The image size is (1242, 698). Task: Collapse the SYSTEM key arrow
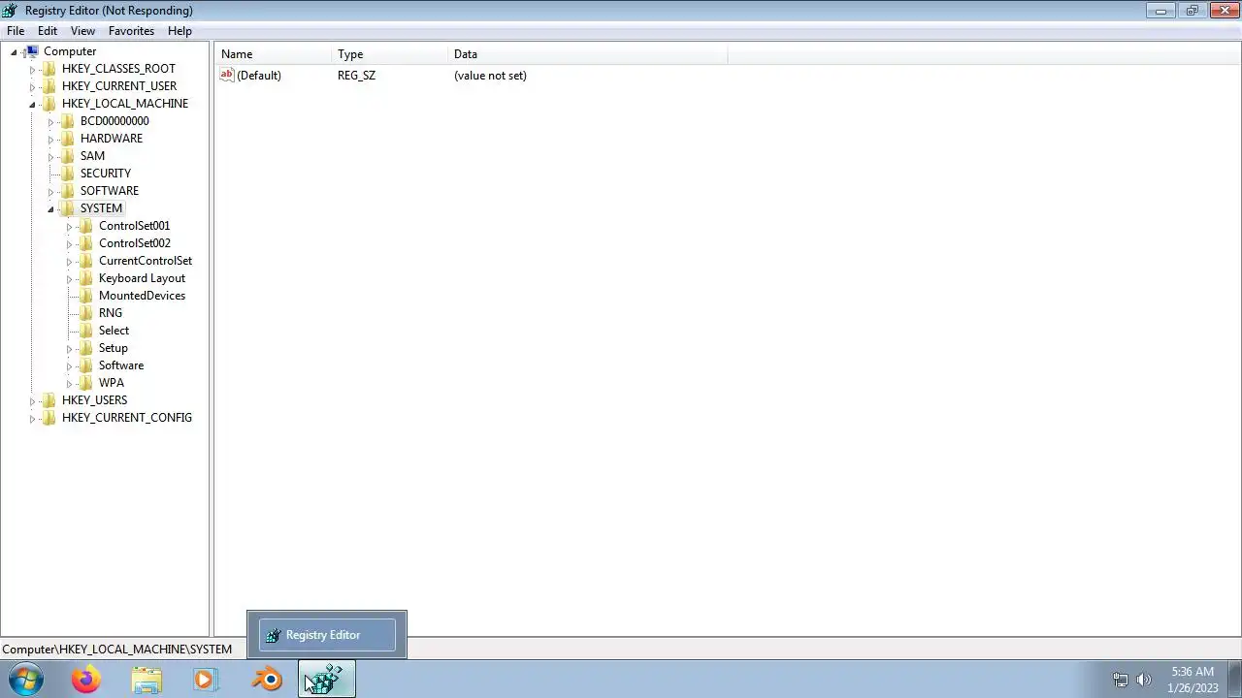pyautogui.click(x=50, y=209)
